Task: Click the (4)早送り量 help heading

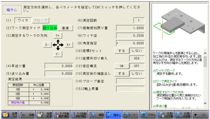Action: (x=160, y=106)
